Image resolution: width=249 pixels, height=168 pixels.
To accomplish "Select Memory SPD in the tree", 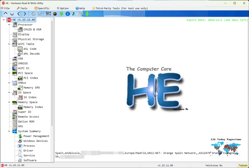I will pos(31,88).
